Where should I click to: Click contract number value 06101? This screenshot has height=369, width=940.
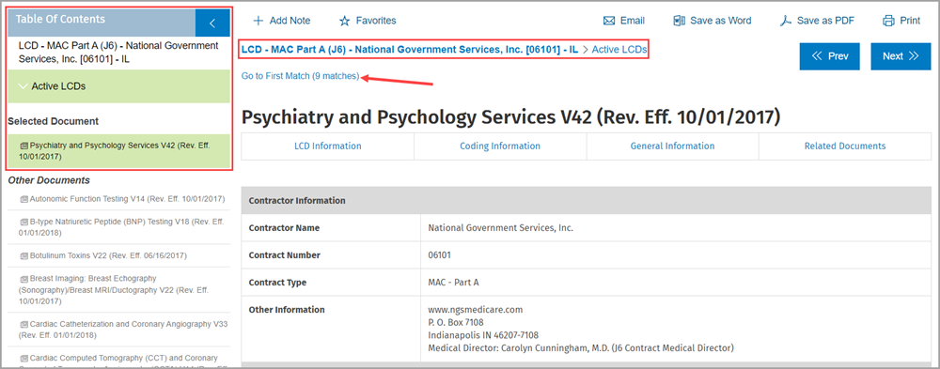(439, 255)
